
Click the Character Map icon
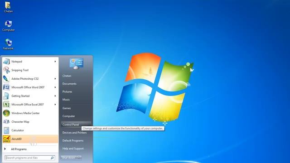[6, 122]
